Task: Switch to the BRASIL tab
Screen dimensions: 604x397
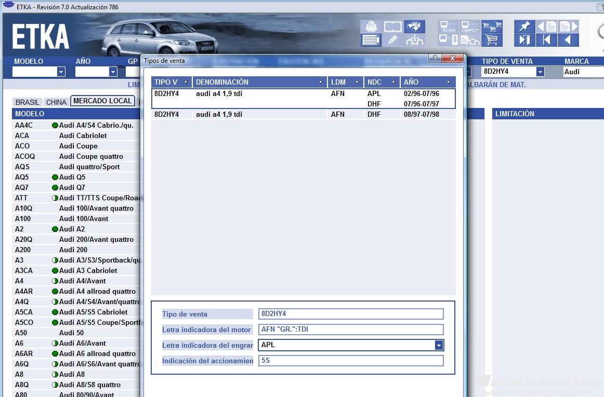Action: (x=28, y=102)
